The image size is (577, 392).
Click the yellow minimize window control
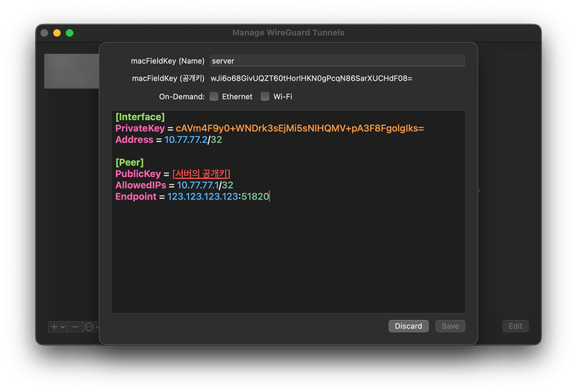pos(56,32)
